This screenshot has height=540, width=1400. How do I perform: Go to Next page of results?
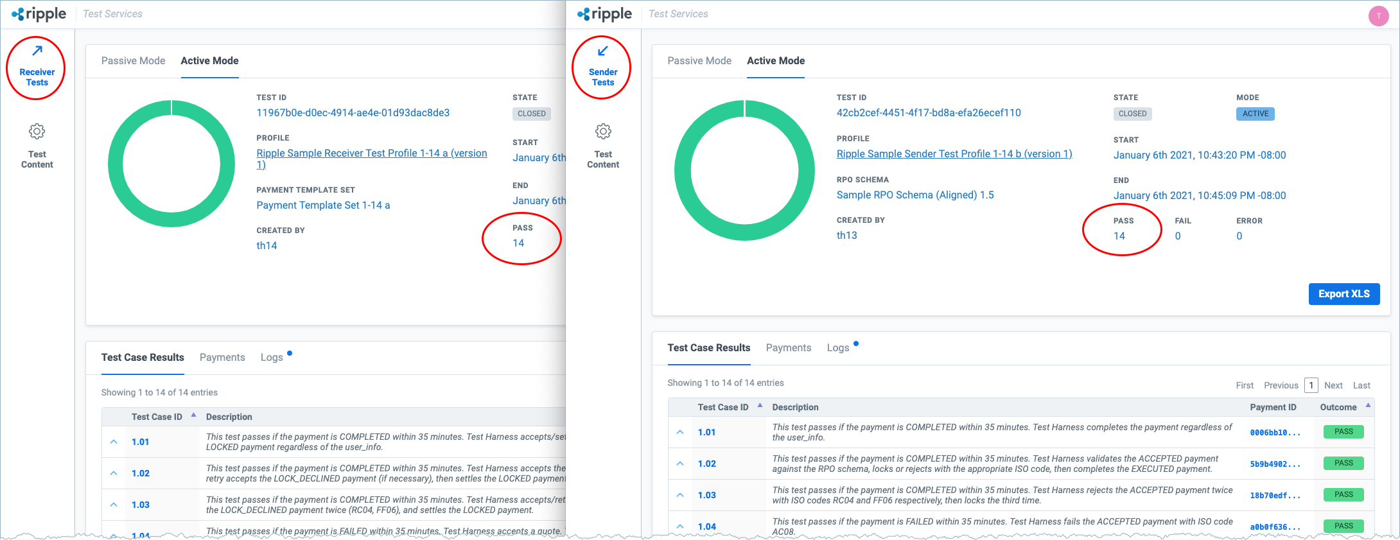[x=1333, y=385]
